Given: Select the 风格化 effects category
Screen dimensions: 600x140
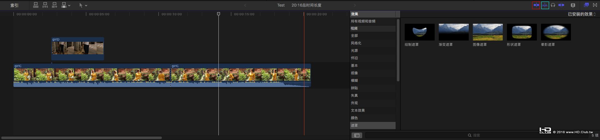Looking at the screenshot, I should 372,43.
